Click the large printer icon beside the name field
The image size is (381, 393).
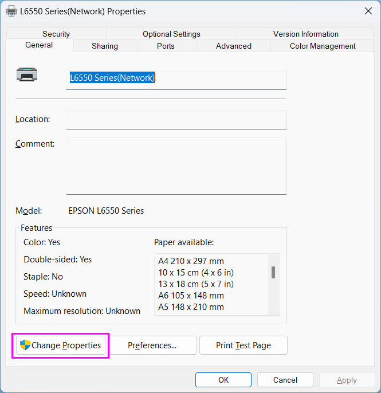(x=26, y=74)
